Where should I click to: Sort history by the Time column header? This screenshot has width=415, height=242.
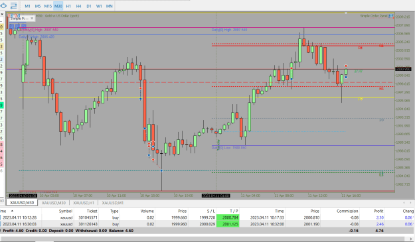280,211
